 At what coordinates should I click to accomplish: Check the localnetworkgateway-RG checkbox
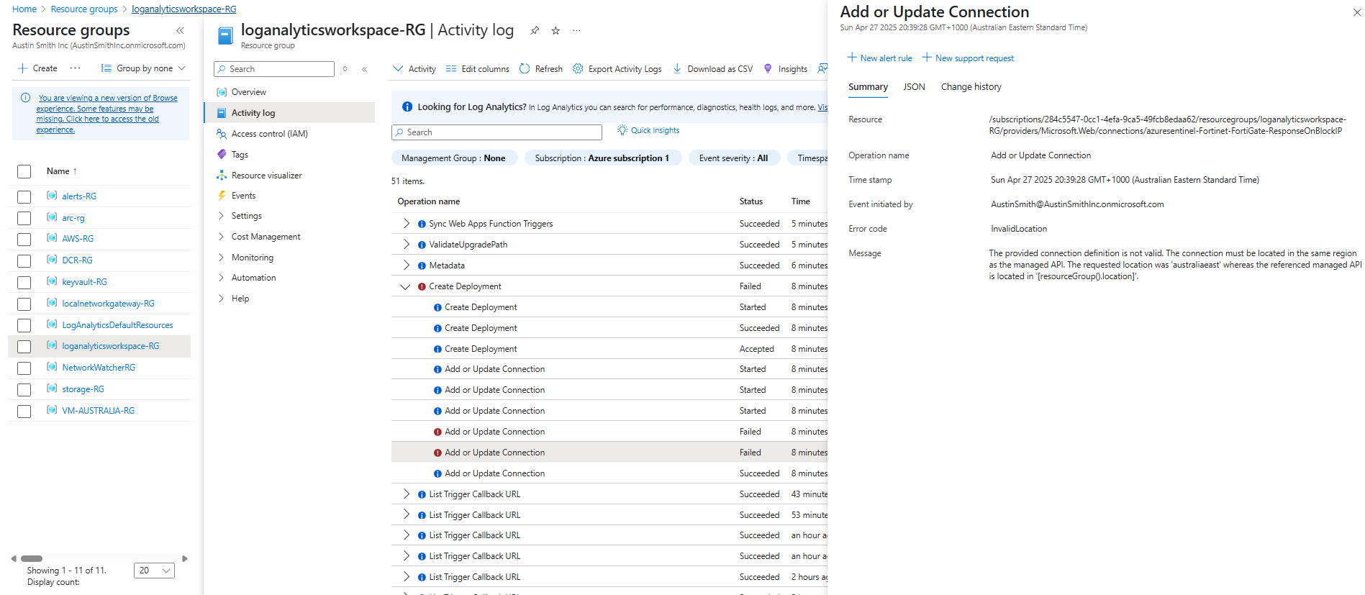pyautogui.click(x=24, y=304)
